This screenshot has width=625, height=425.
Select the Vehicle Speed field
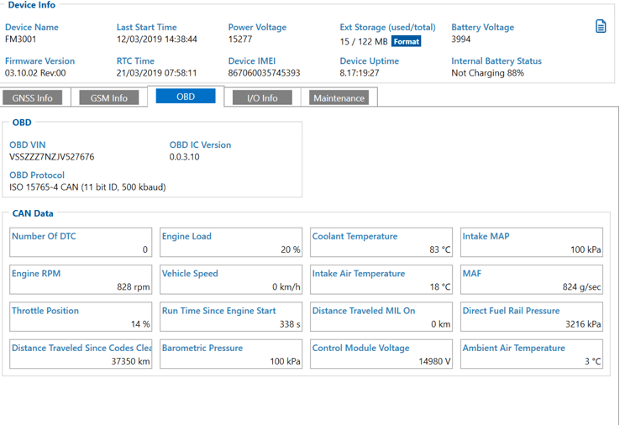[x=231, y=280]
